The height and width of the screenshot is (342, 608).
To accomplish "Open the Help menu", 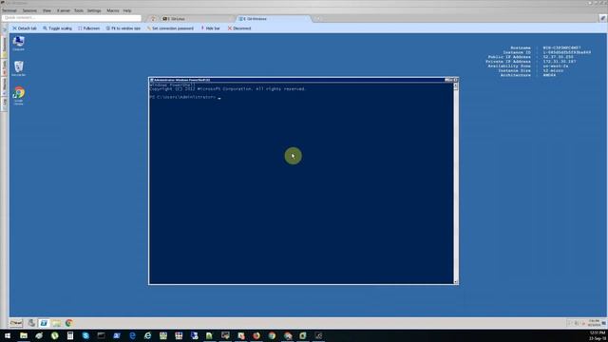I will point(126,10).
